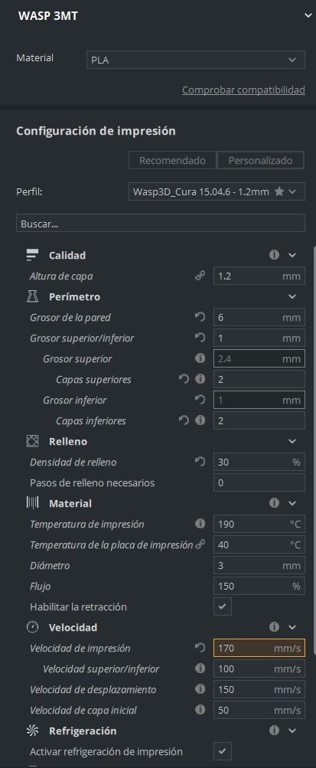This screenshot has height=768, width=316.
Task: Edit Pasos de relleno necesarios field
Action: tap(259, 482)
